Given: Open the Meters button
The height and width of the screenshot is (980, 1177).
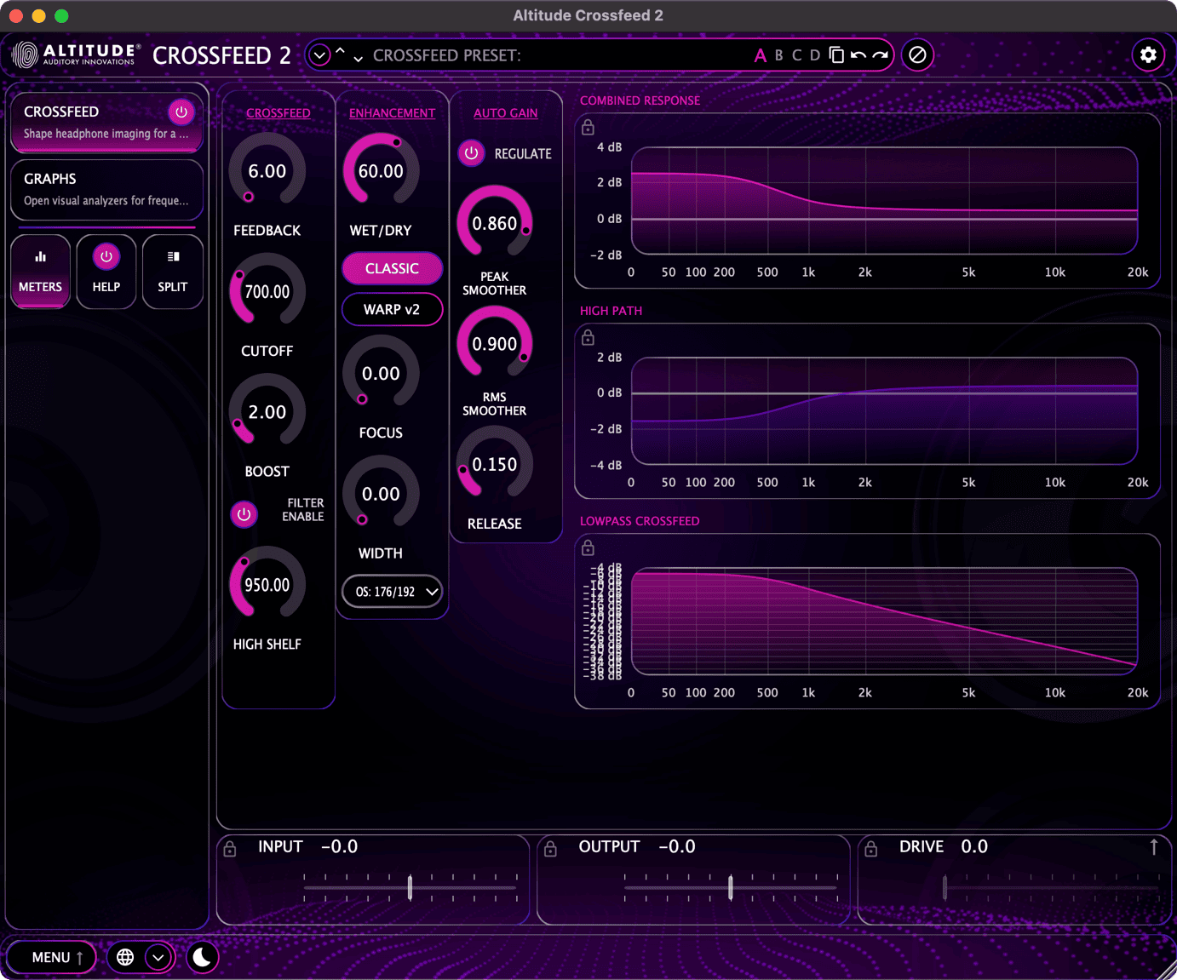Looking at the screenshot, I should click(40, 272).
